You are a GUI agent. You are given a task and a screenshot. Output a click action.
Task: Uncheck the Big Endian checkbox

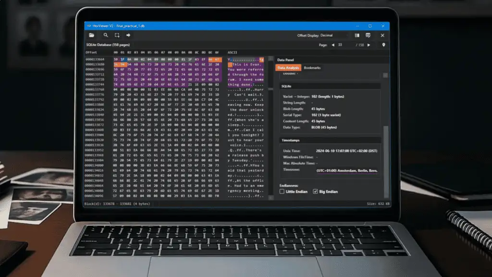click(315, 191)
